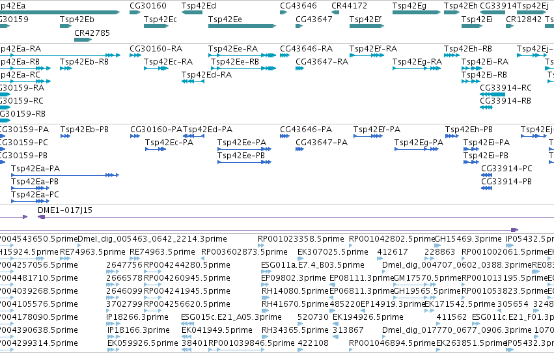
Task: Select EST RP001023358.5prime
Action: tap(301, 239)
